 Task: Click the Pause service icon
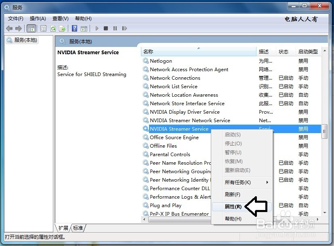click(115, 28)
